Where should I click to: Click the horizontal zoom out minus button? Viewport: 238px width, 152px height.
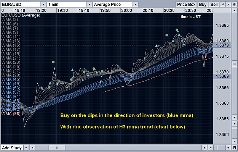click(211, 148)
